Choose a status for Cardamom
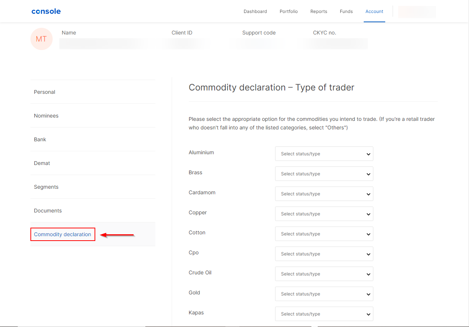The image size is (469, 327). [x=324, y=194]
